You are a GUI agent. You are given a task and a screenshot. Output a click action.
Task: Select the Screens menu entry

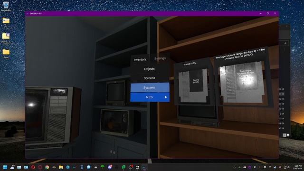coord(150,78)
